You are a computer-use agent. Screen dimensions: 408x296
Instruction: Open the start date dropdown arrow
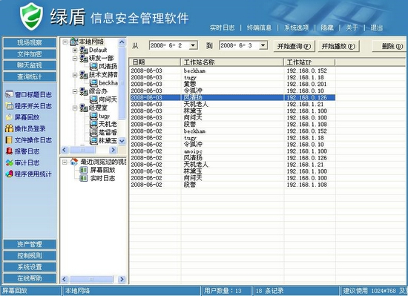pyautogui.click(x=193, y=45)
